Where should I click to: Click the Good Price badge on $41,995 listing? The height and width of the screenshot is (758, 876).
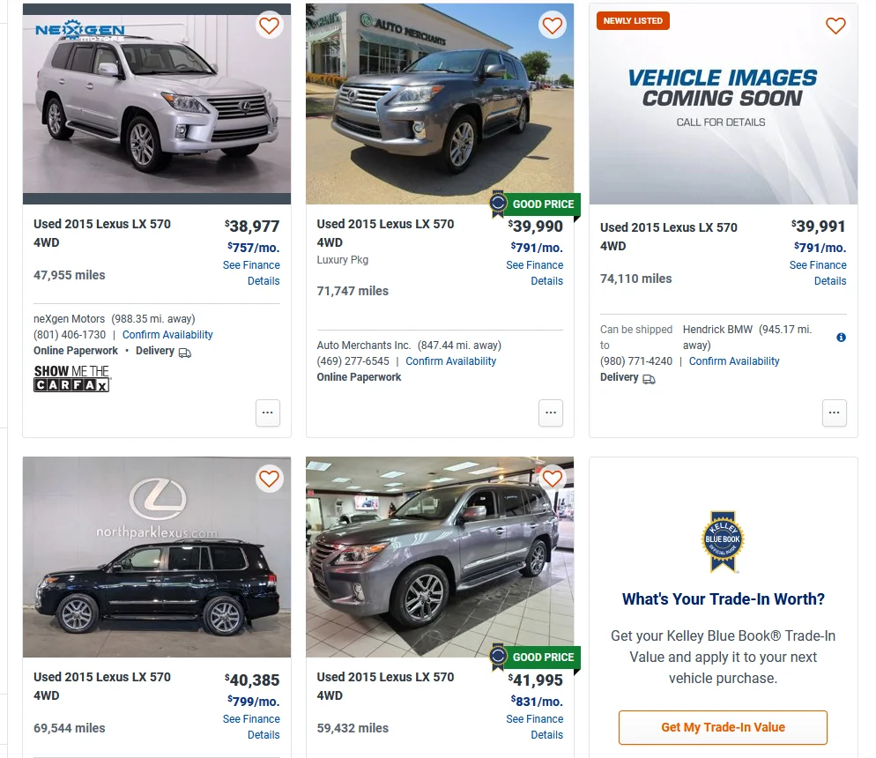pyautogui.click(x=533, y=658)
